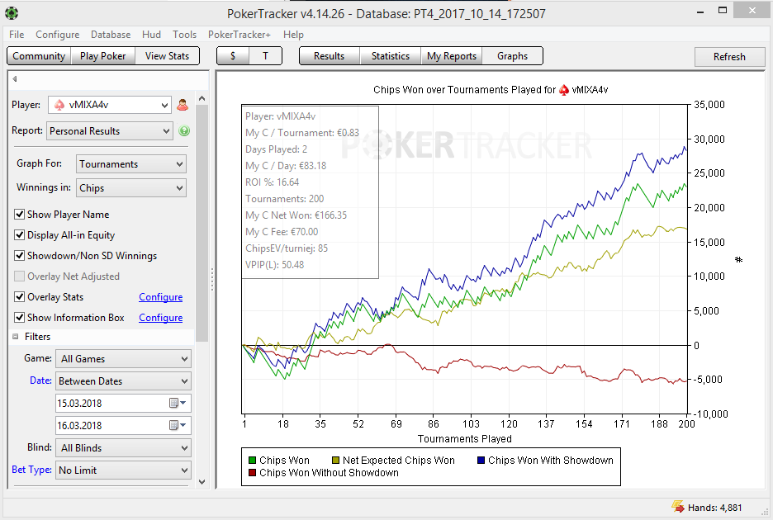This screenshot has width=773, height=520.
Task: Click the green help icon beside Report
Action: [184, 130]
